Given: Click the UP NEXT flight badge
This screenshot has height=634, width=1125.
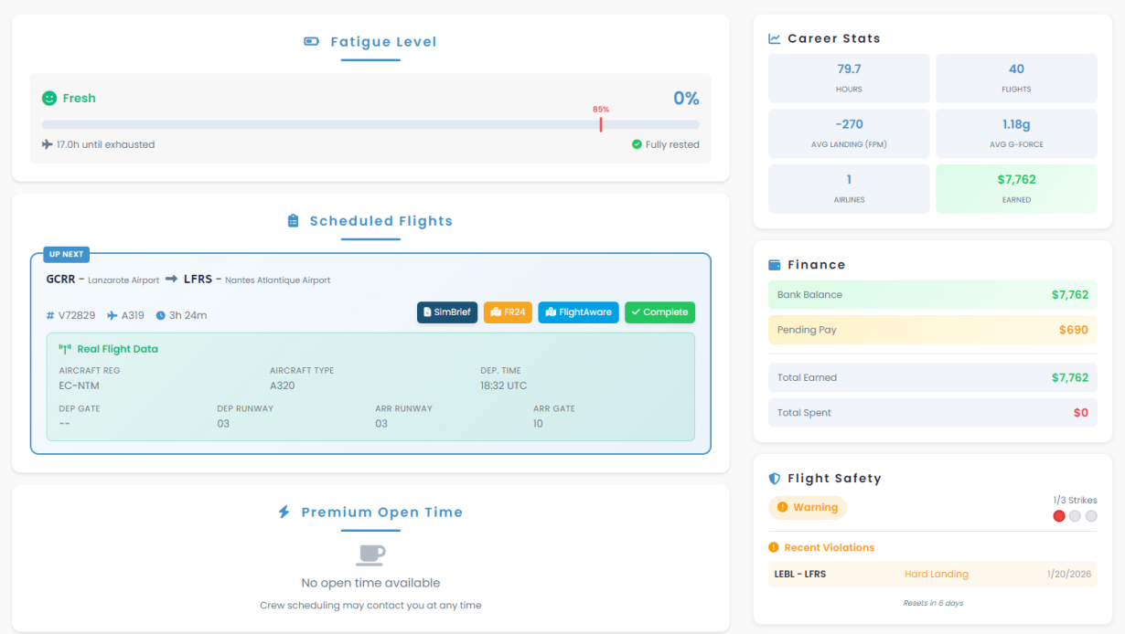Looking at the screenshot, I should 66,254.
